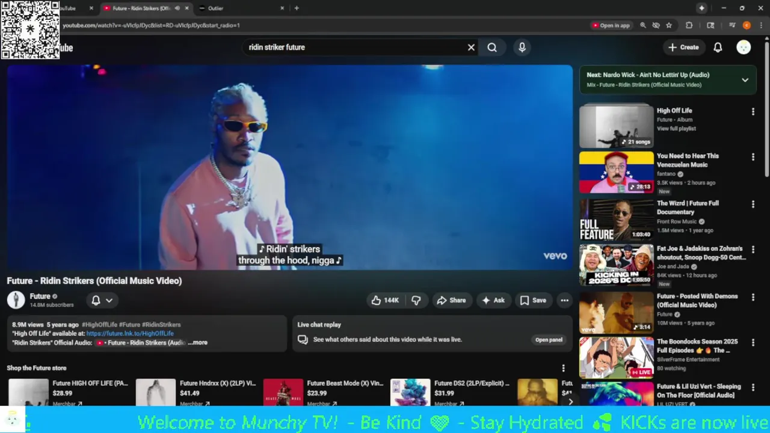The width and height of the screenshot is (770, 433).
Task: Open the future.lnk.to/HighOffLife link
Action: 130,333
